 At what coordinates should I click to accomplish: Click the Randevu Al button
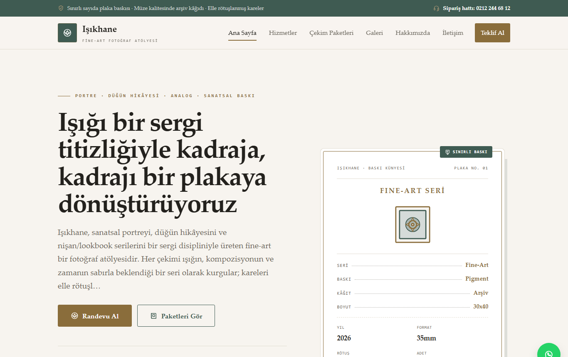click(x=95, y=316)
